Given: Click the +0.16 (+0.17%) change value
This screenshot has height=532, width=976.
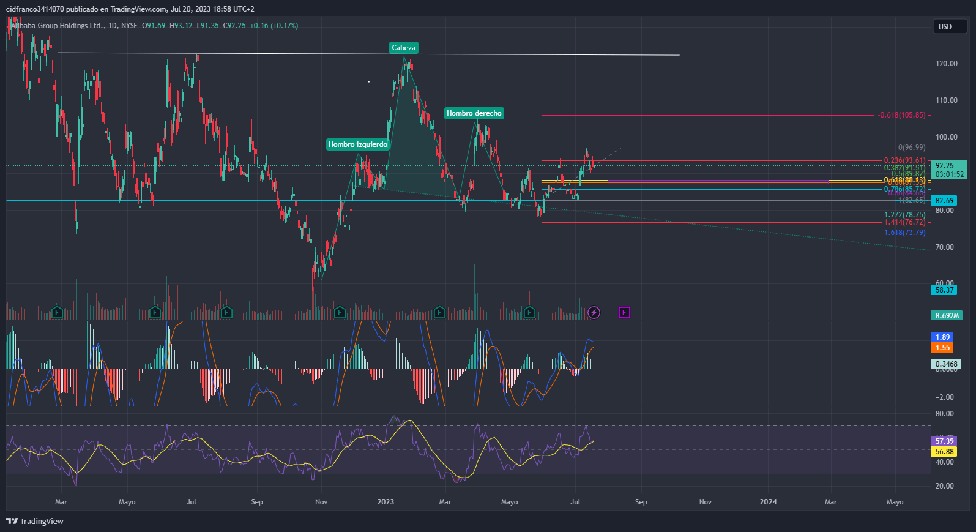Looking at the screenshot, I should tap(274, 26).
